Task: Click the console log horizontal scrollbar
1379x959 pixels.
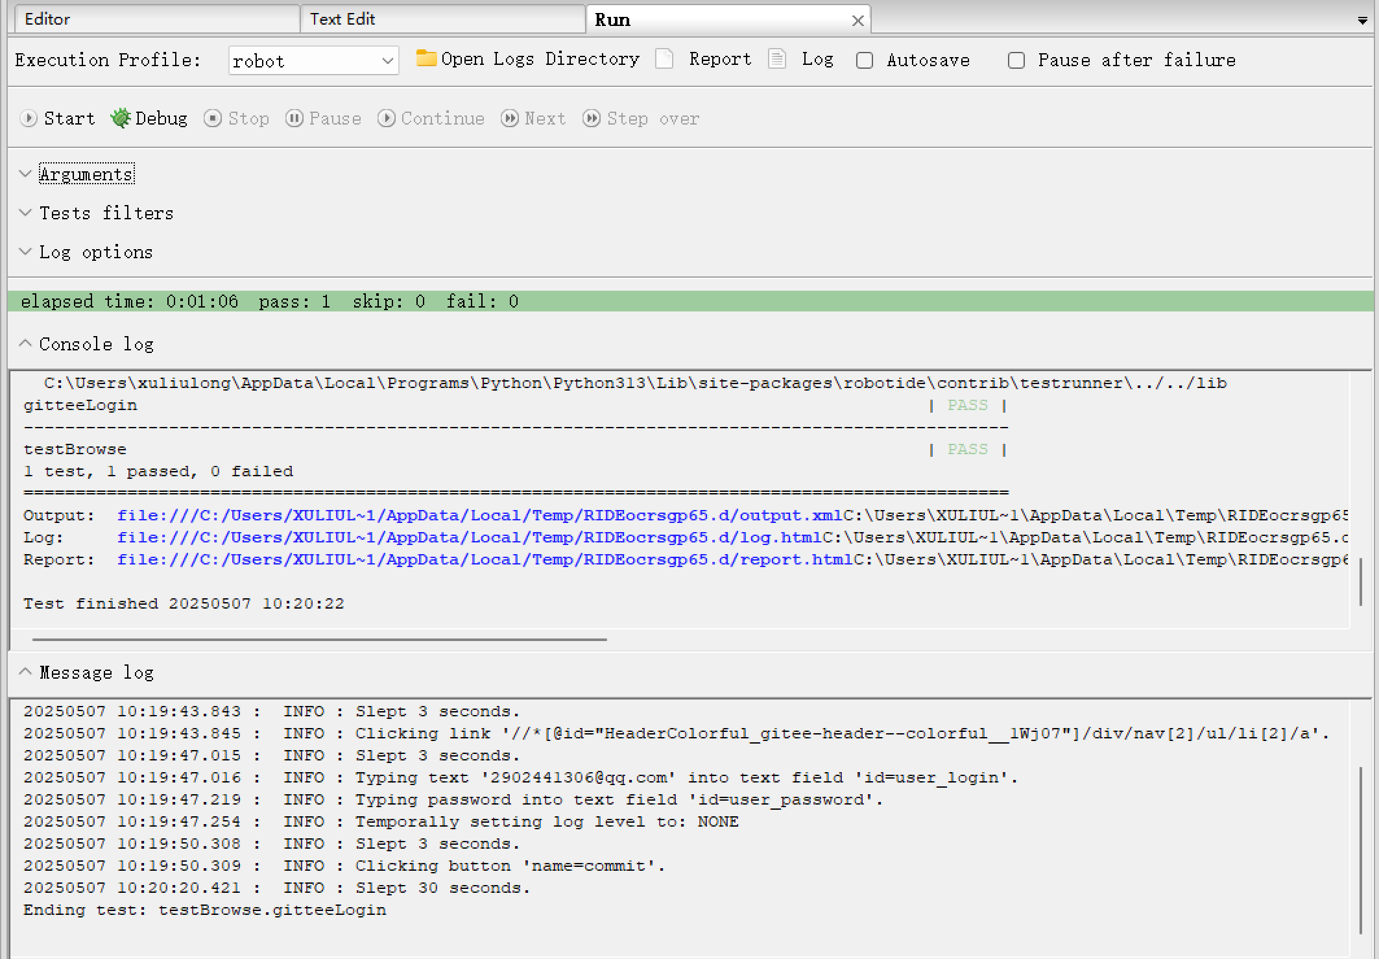Action: 319,640
